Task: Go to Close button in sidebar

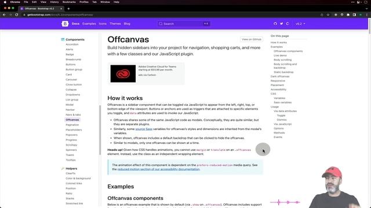Action: [74, 85]
